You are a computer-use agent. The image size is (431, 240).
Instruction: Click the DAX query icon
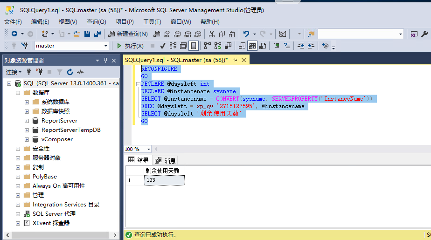[198, 34]
